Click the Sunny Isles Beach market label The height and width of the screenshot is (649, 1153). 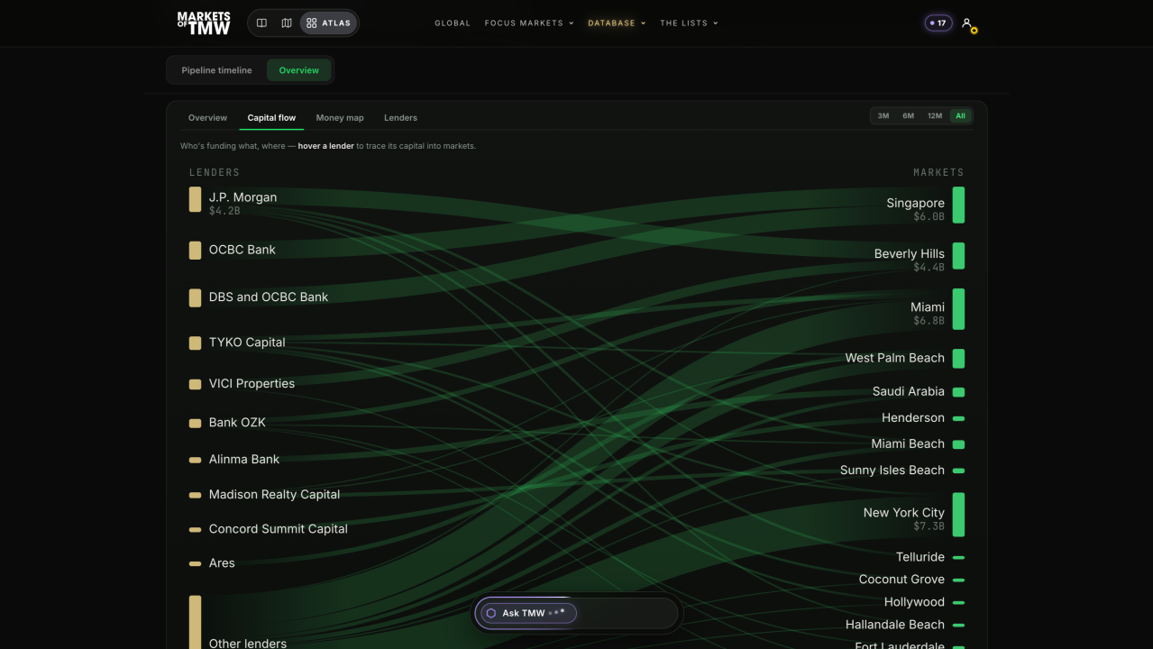pos(892,471)
